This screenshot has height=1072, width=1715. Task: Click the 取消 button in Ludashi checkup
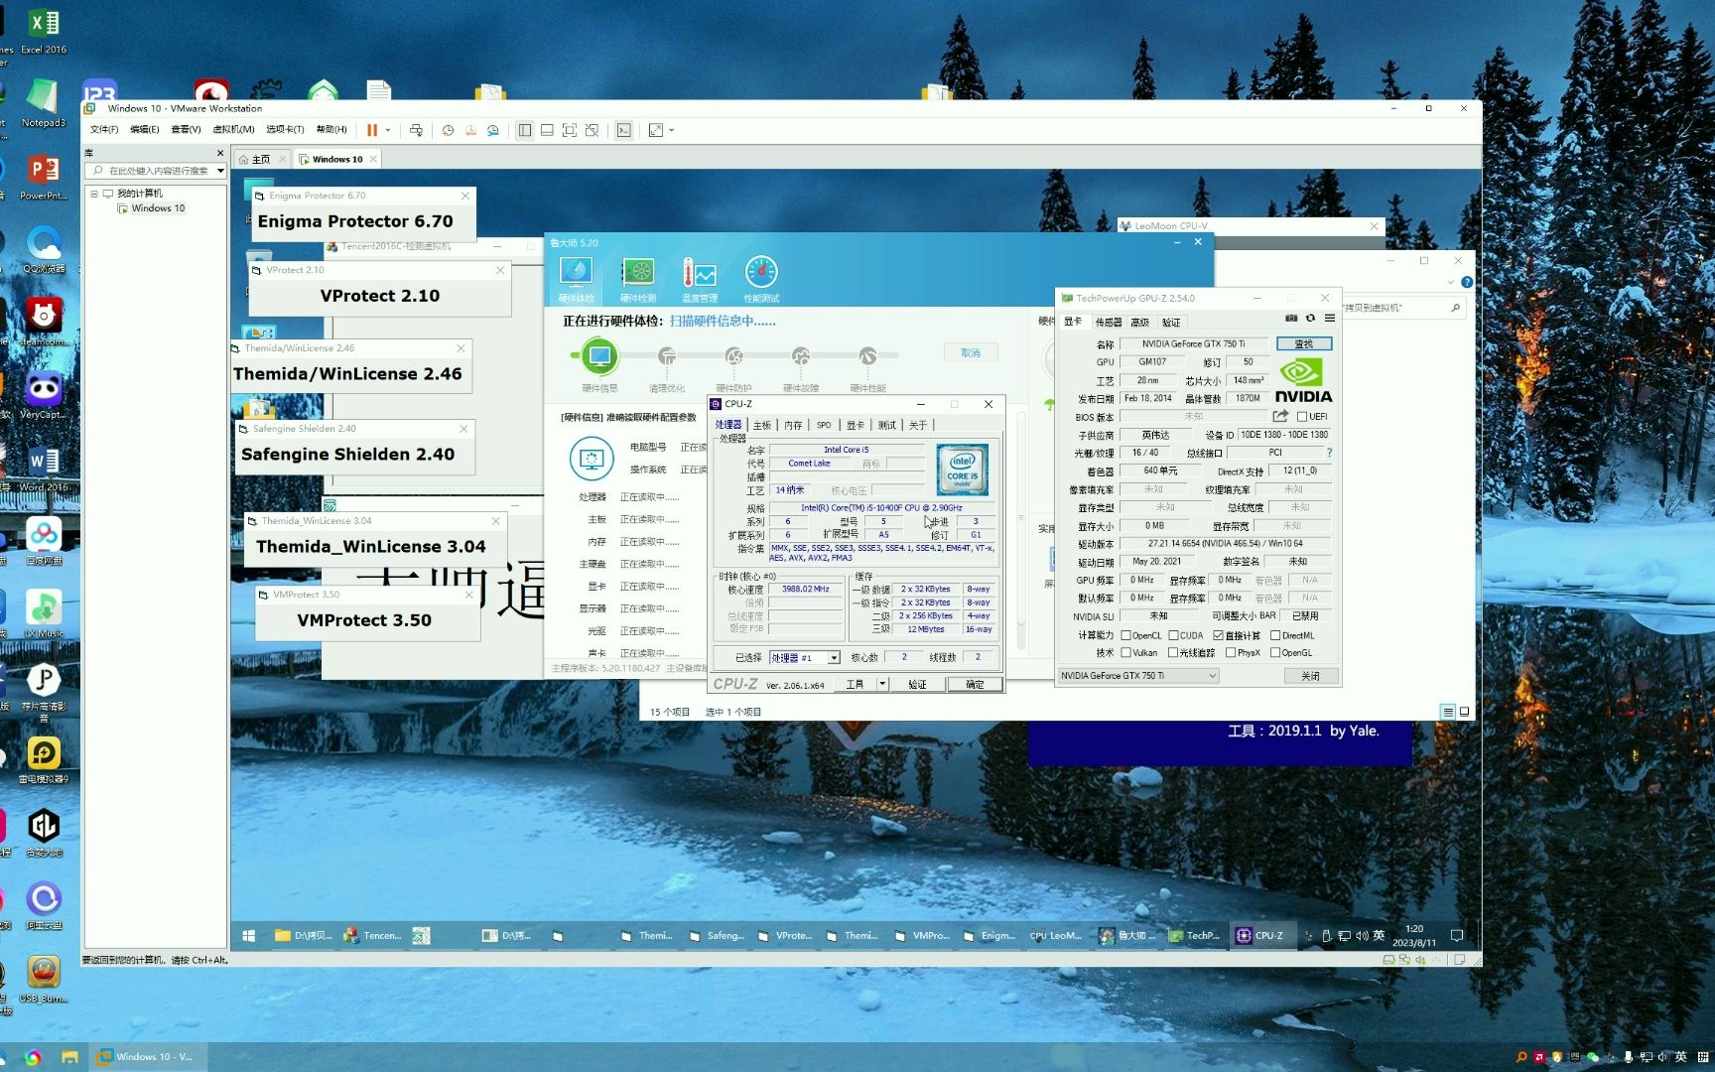pyautogui.click(x=971, y=353)
